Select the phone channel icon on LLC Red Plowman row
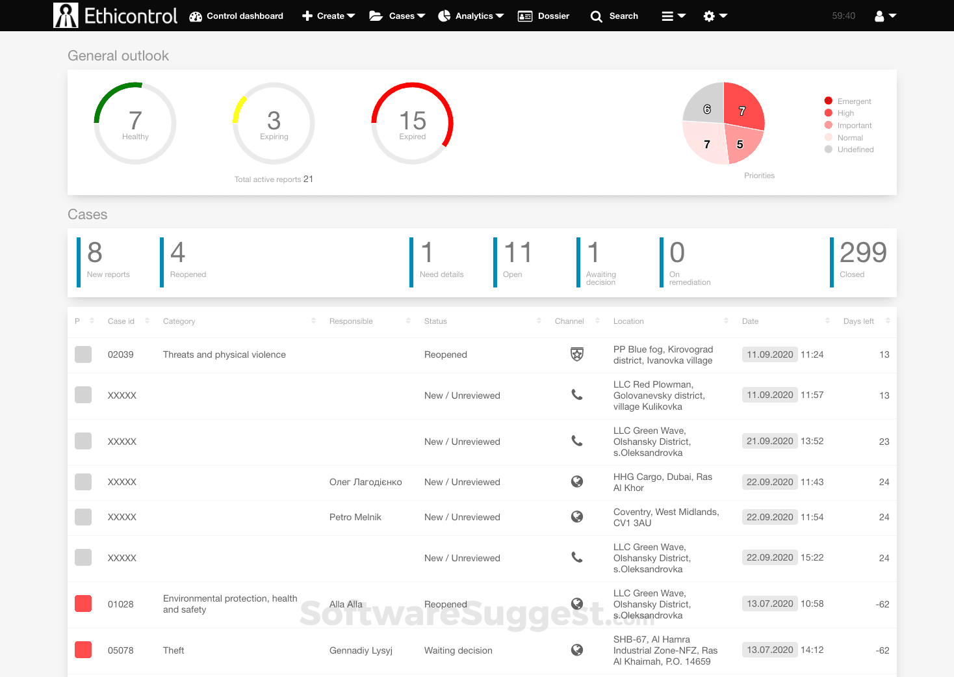The width and height of the screenshot is (954, 677). pyautogui.click(x=577, y=395)
